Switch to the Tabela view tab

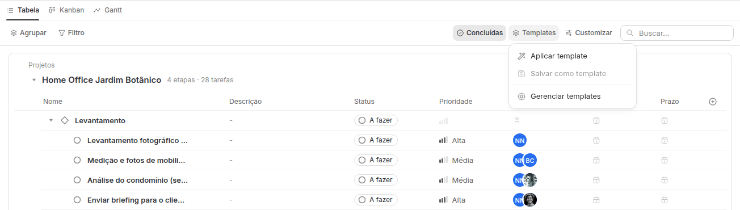[x=23, y=10]
